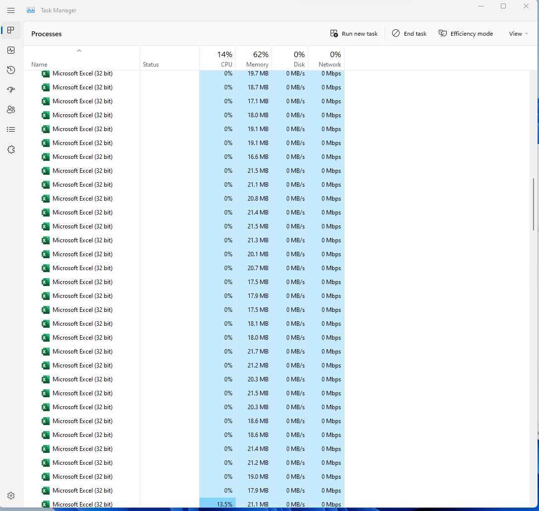Image resolution: width=539 pixels, height=511 pixels.
Task: Select Excel process with 20.8 MB memory
Action: click(x=184, y=199)
